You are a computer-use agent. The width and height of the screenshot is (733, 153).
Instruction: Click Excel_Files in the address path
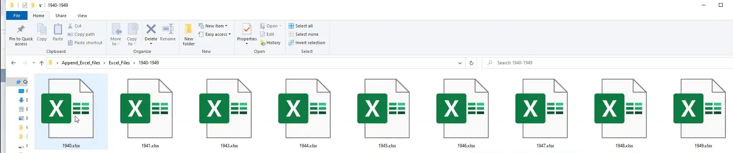pyautogui.click(x=119, y=63)
